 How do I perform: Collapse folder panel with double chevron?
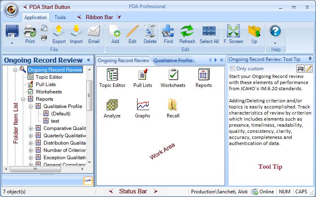(89, 60)
